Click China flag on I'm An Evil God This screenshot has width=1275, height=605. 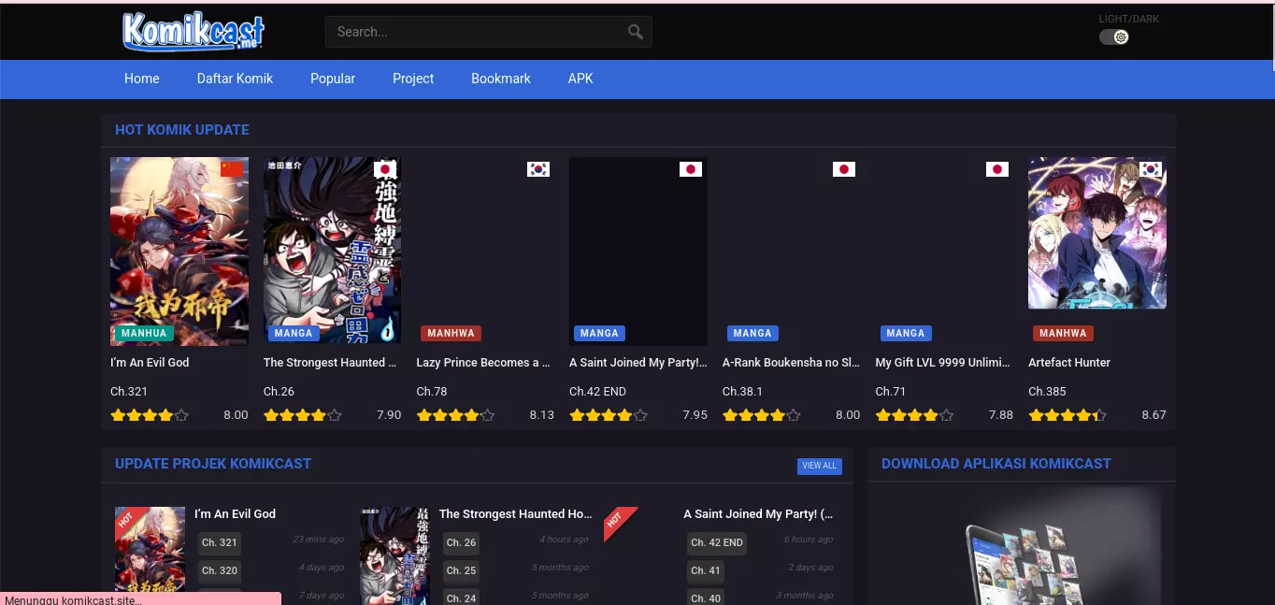pyautogui.click(x=232, y=169)
